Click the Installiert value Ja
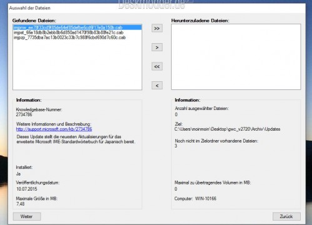This screenshot has width=312, height=225. pos(18,174)
